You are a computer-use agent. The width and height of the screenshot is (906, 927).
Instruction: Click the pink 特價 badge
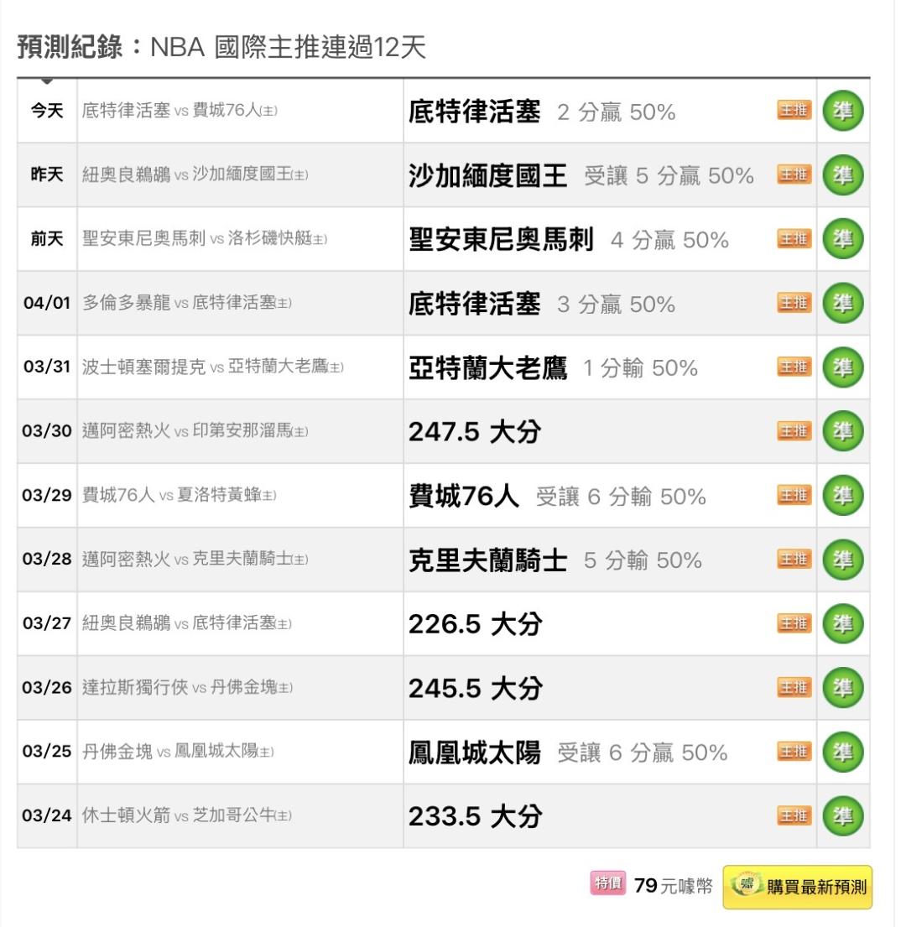tap(609, 883)
